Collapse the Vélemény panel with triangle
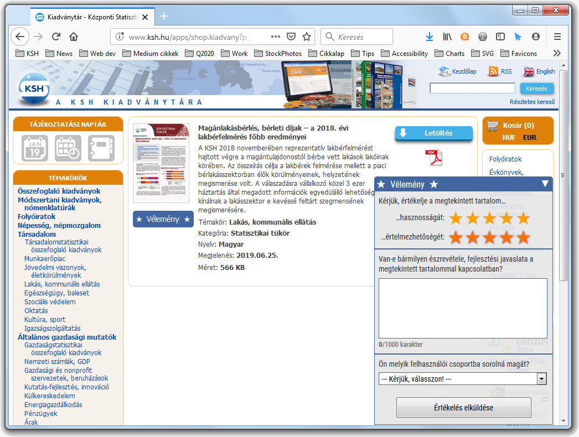579x437 pixels. pos(545,184)
